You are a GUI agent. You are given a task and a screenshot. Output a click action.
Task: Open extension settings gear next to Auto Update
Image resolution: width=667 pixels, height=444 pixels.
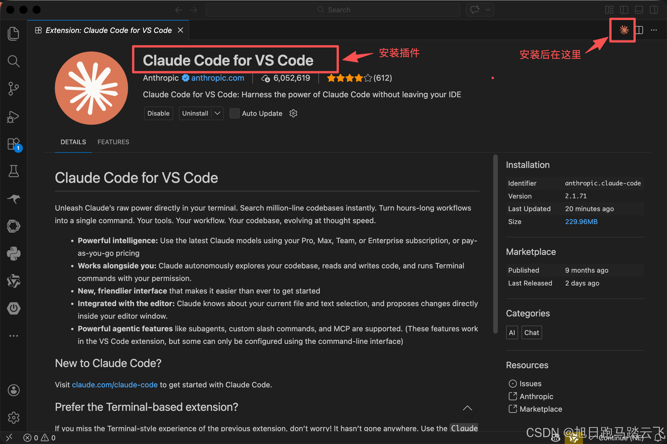pyautogui.click(x=293, y=114)
